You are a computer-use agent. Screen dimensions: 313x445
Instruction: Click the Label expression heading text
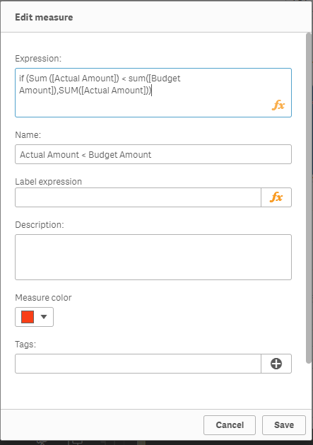[48, 182]
